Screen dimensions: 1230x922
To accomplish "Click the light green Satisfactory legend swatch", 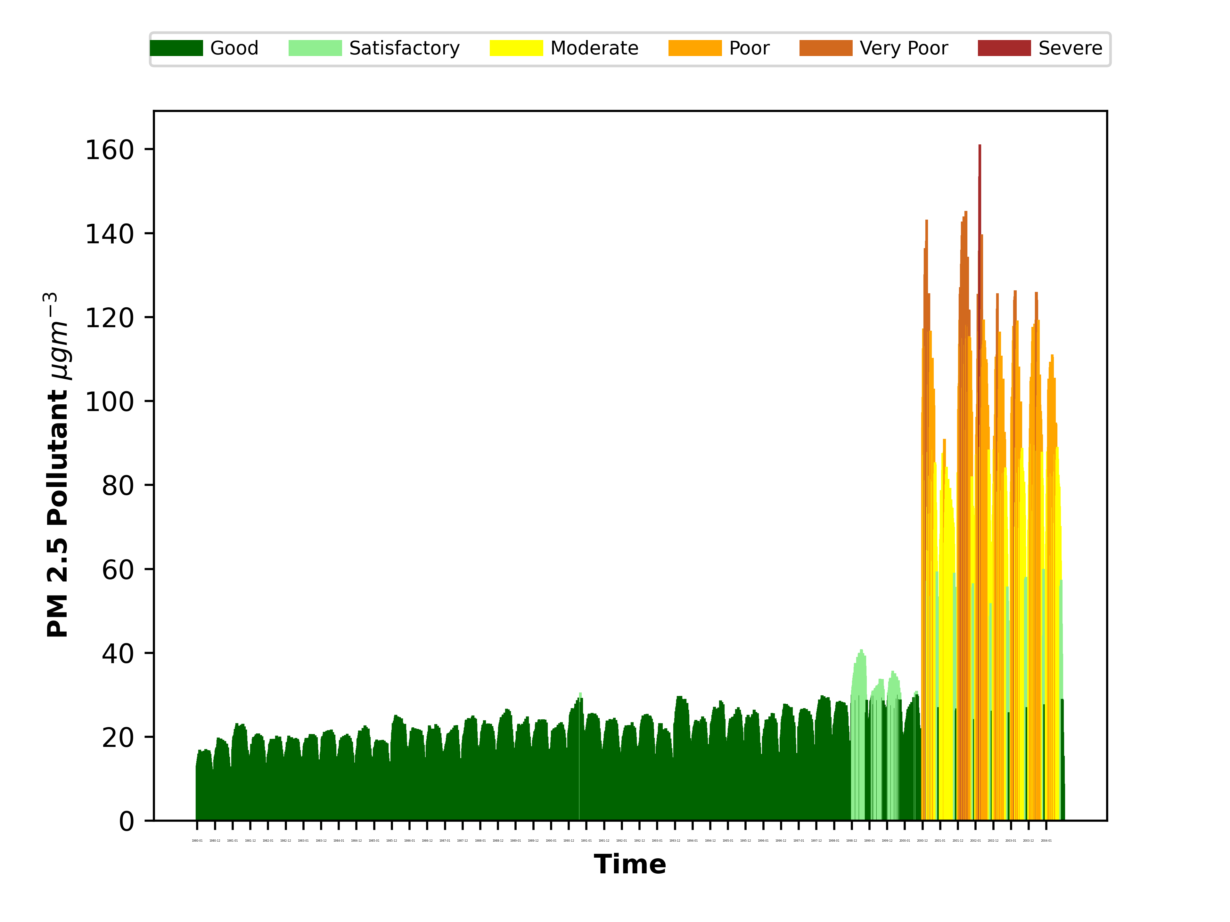I will pos(315,48).
